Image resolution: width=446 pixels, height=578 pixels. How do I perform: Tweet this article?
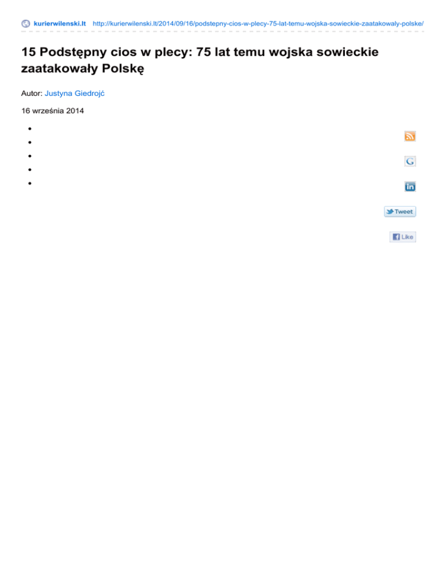(400, 212)
